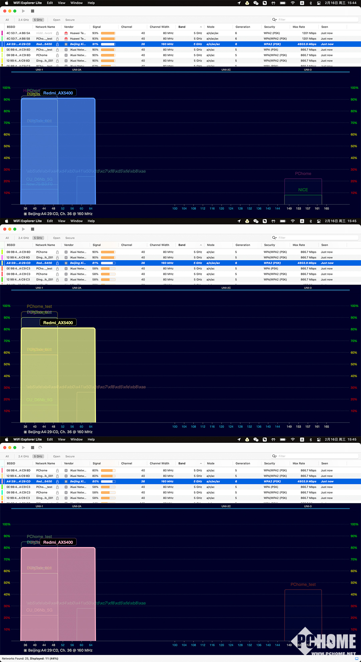Sort by BSSID header in the 15:44 window
This screenshot has height=662, width=361.
click(x=11, y=27)
